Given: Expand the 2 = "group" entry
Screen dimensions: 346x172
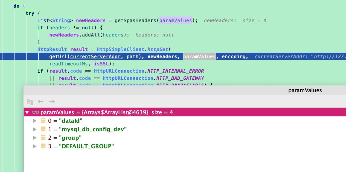Looking at the screenshot, I should pos(35,138).
